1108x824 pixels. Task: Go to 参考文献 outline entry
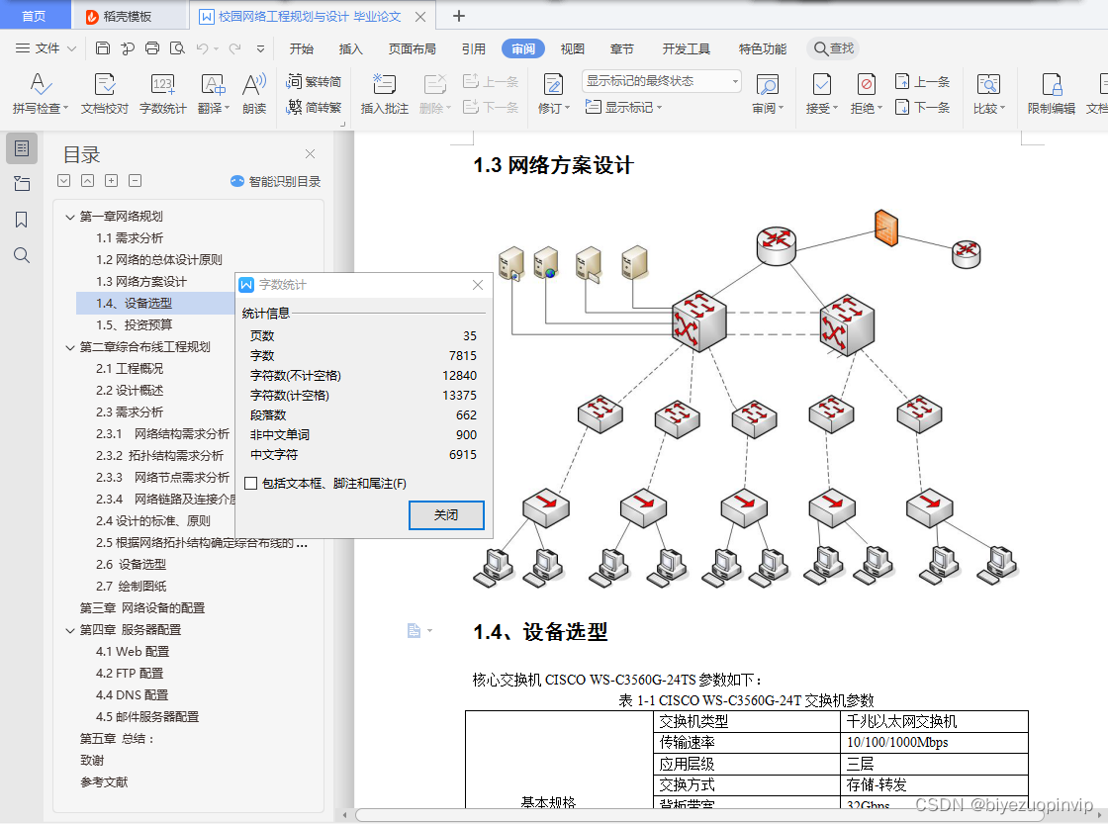click(x=104, y=782)
